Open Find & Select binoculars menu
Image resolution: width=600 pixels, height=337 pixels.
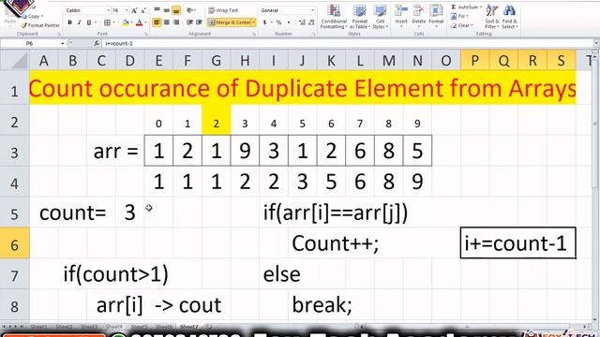point(509,17)
